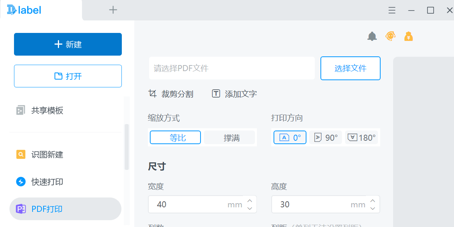Open the hamburger menu at top right
The height and width of the screenshot is (227, 454).
[x=392, y=10]
